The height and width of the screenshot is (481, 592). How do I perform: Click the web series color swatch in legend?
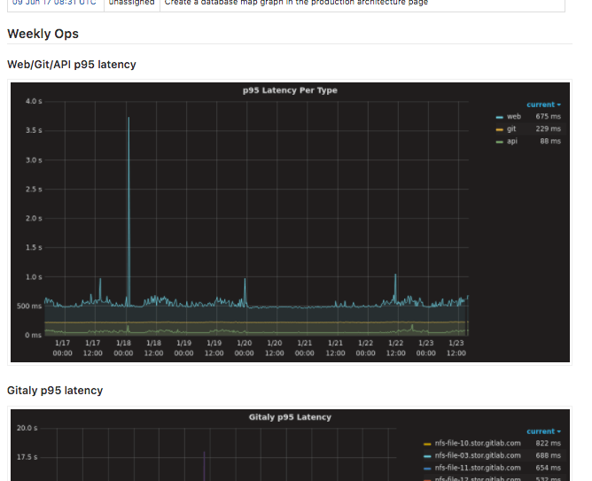coord(499,117)
